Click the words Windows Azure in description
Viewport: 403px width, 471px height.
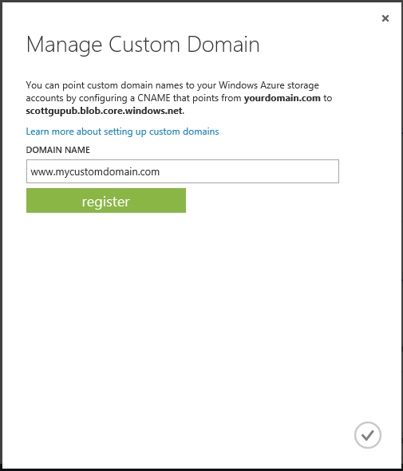(251, 85)
